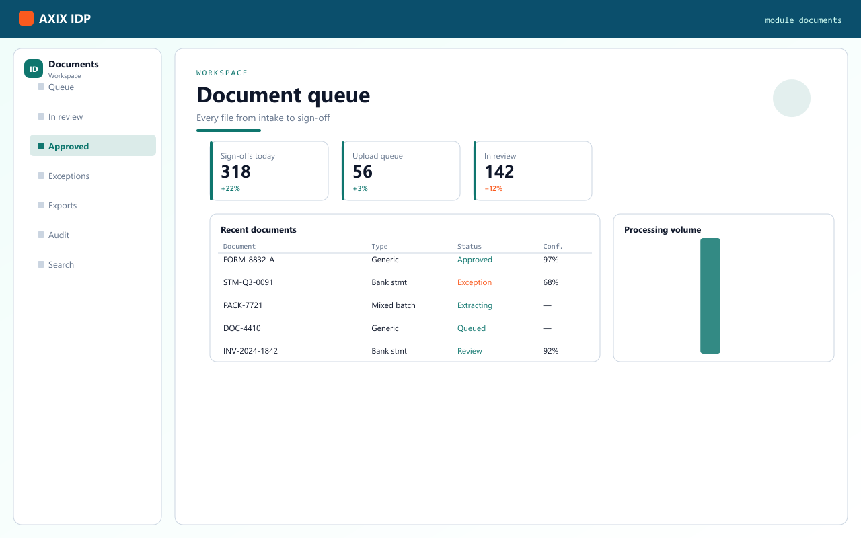Viewport: 861px width, 538px height.
Task: Click the Processing volume chart bar
Action: coord(710,296)
